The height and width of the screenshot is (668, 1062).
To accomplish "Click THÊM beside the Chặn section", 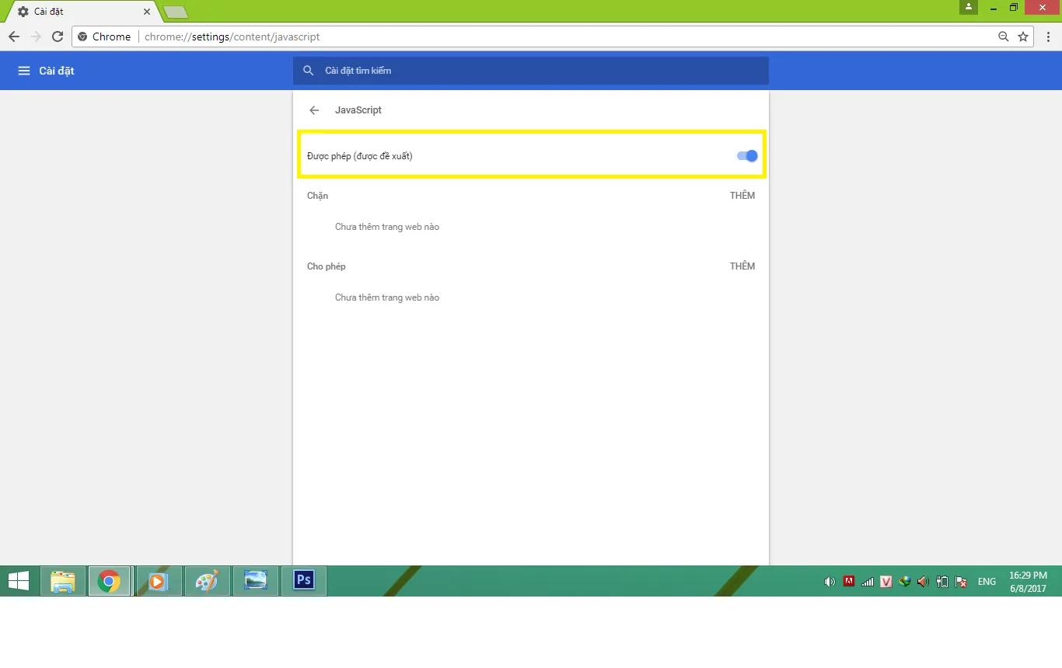I will (742, 196).
